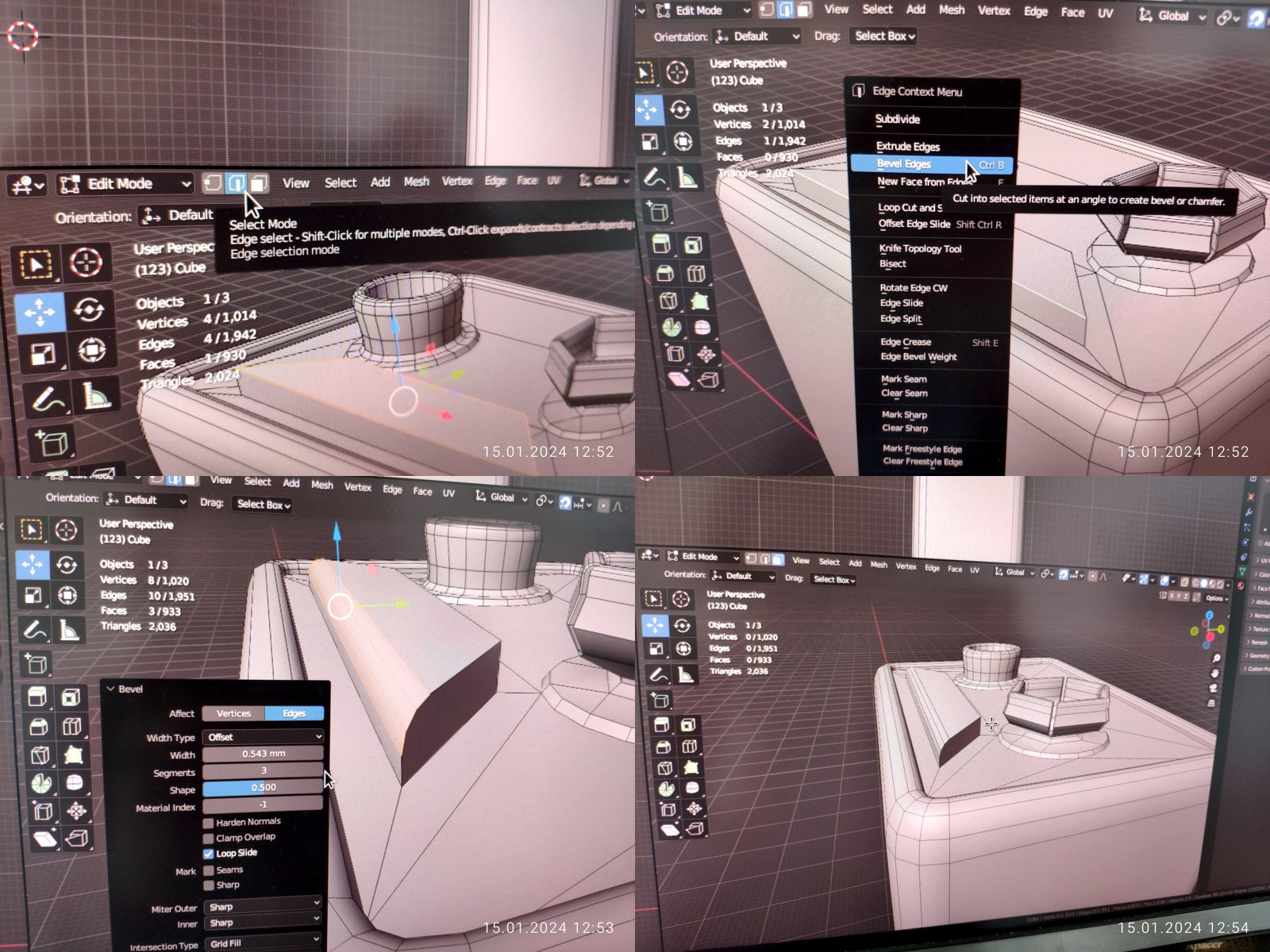Screen dimensions: 1270x952
Task: Choose Extrude Edges in the context menu
Action: click(x=908, y=147)
